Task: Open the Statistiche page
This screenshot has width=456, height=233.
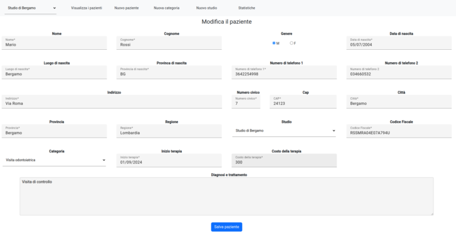Action: [246, 8]
